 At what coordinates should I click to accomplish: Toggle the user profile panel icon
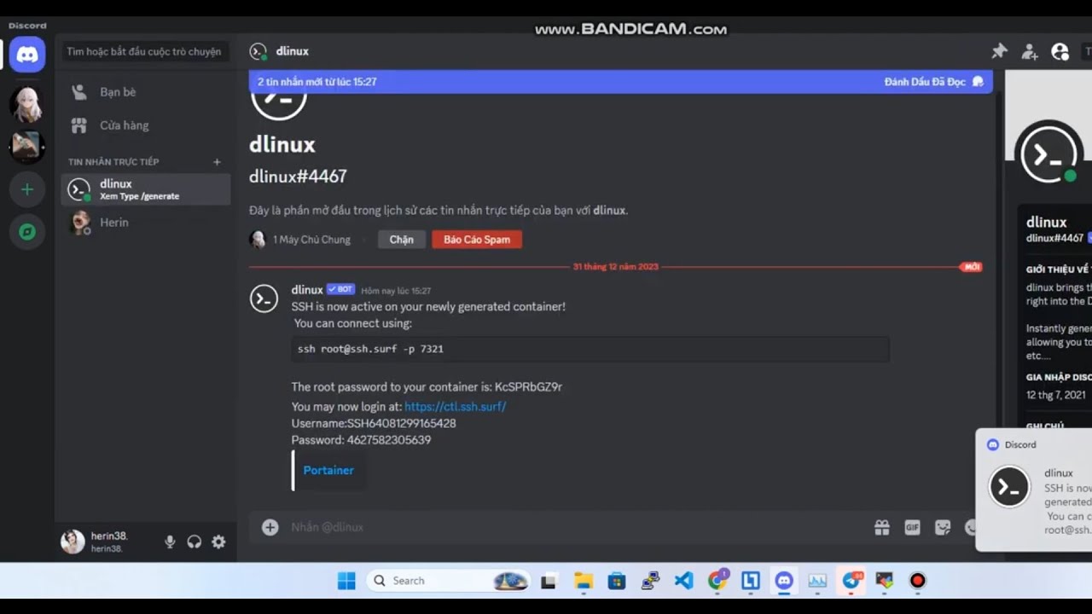[1060, 51]
